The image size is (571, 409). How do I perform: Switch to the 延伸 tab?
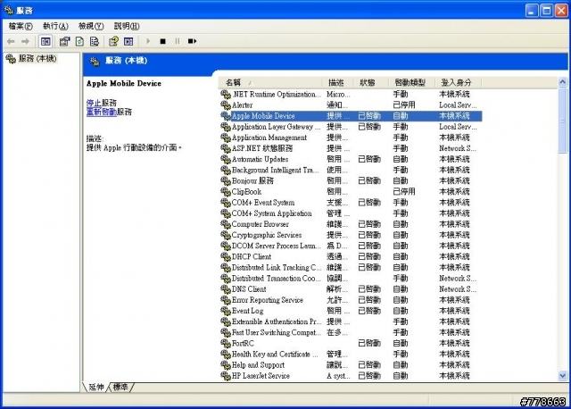click(x=96, y=387)
